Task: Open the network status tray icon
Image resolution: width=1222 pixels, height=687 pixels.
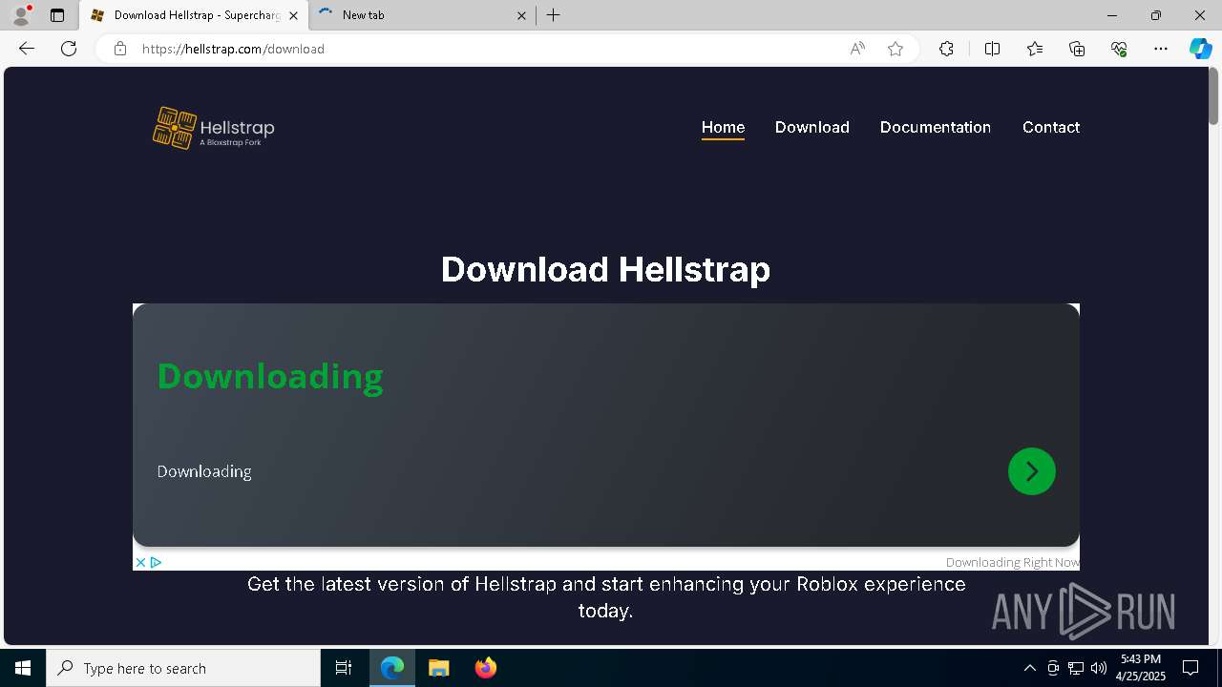Action: point(1076,668)
